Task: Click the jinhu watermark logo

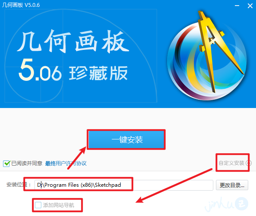Action: [227, 204]
